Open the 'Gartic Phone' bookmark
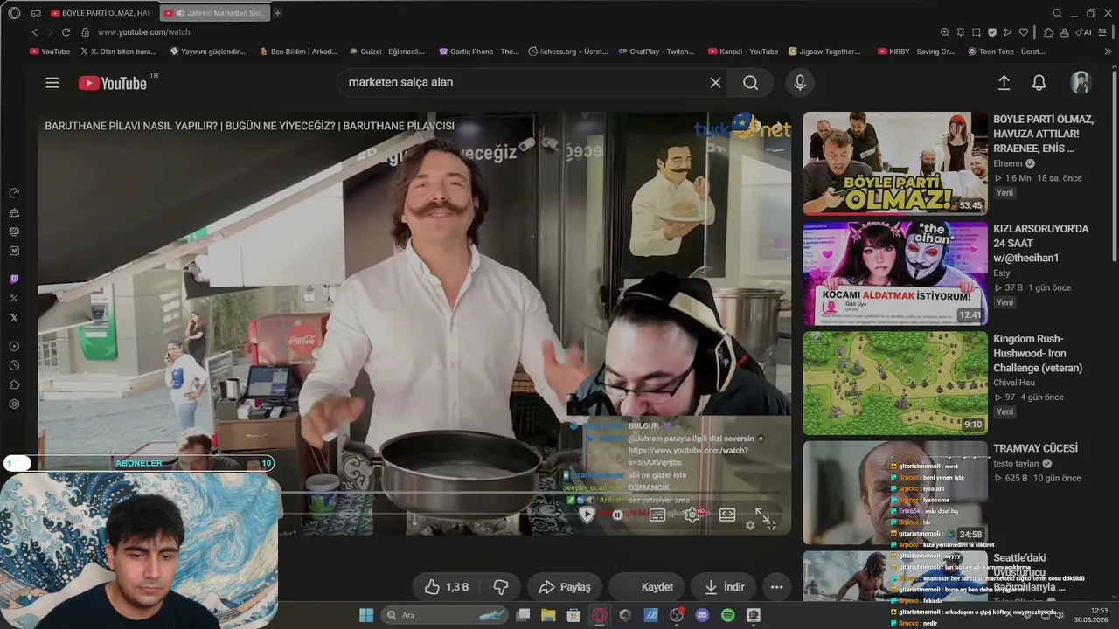Viewport: 1119px width, 629px height. pos(479,52)
